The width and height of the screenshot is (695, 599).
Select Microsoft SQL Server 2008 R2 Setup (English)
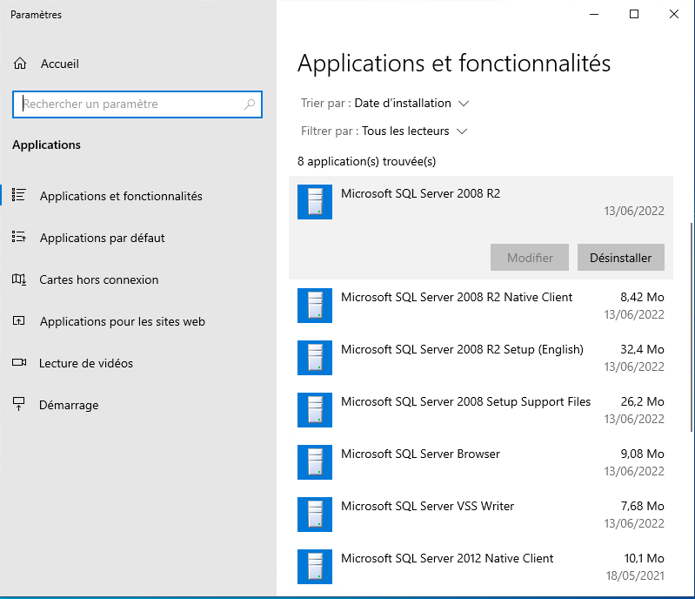(x=481, y=358)
